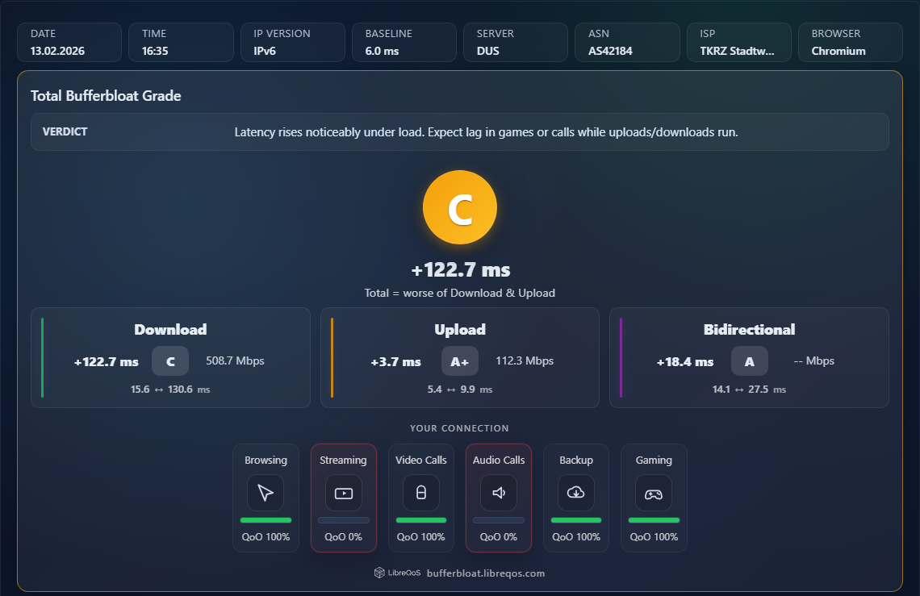Click the YOUR CONNECTION heading
The width and height of the screenshot is (920, 596).
point(459,428)
